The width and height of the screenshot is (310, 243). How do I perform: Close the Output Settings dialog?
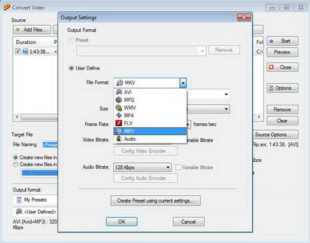(x=244, y=17)
